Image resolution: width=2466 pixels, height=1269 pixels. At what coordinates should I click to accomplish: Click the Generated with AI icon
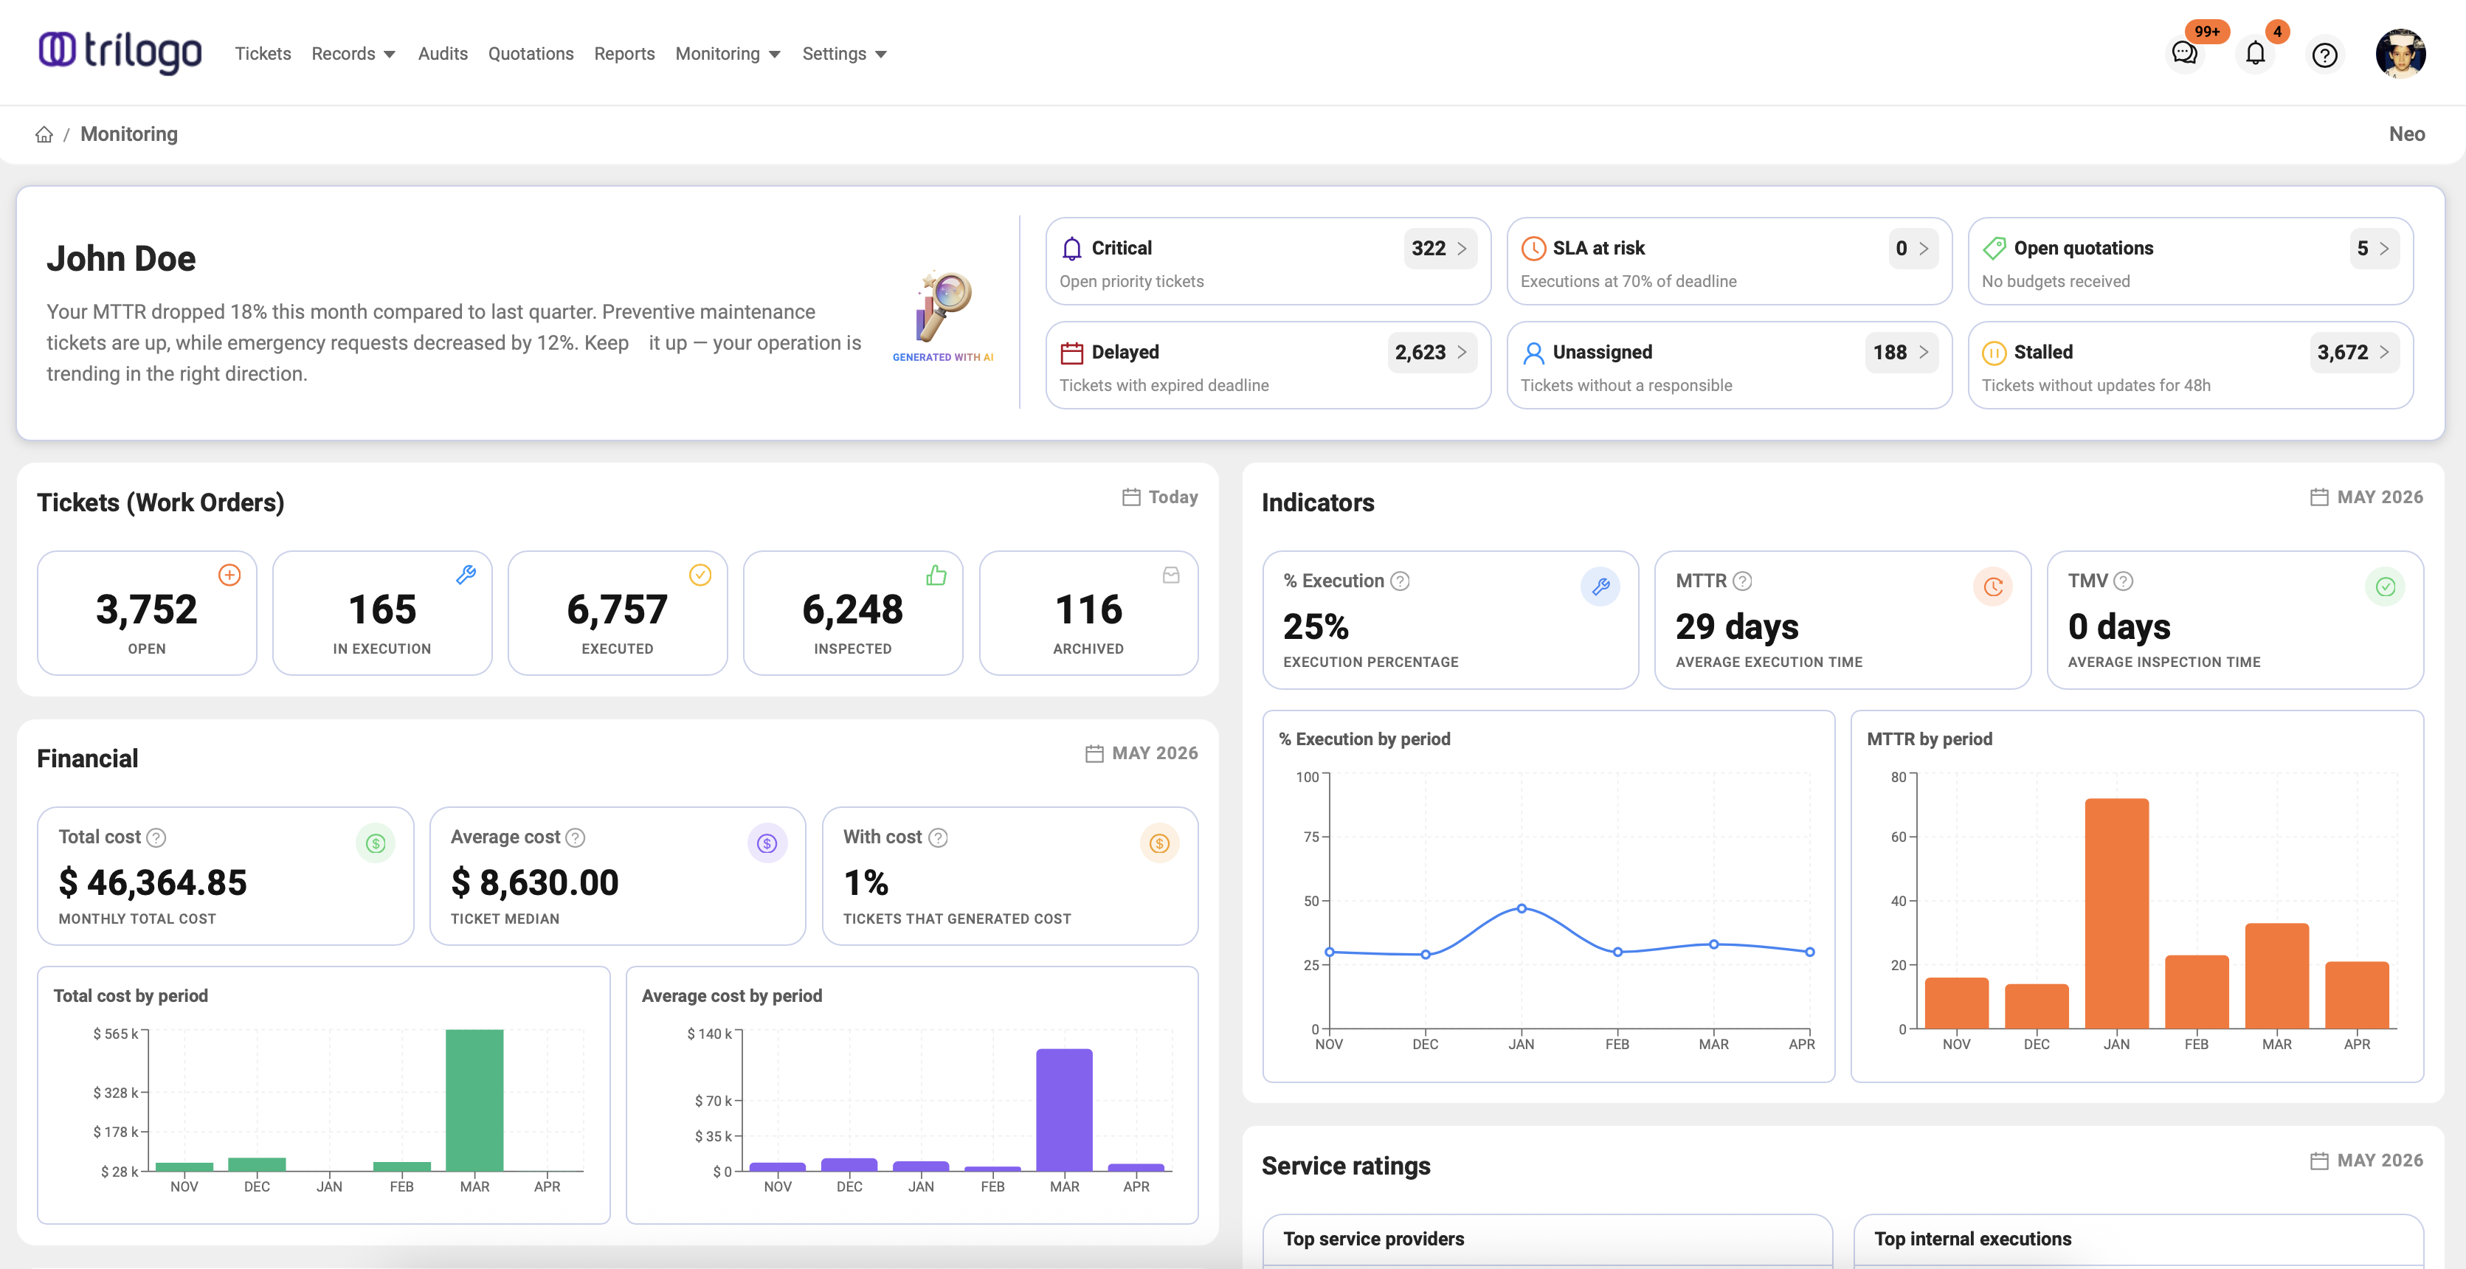point(943,316)
